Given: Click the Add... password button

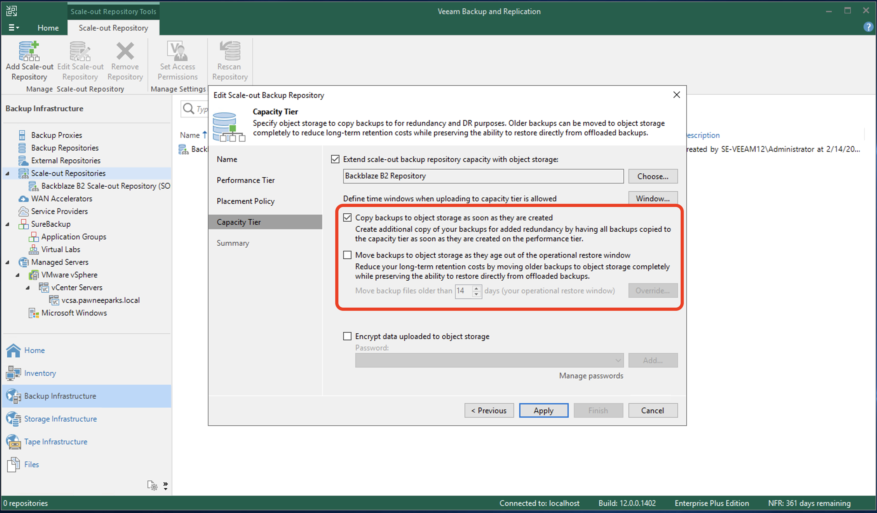Looking at the screenshot, I should tap(653, 361).
